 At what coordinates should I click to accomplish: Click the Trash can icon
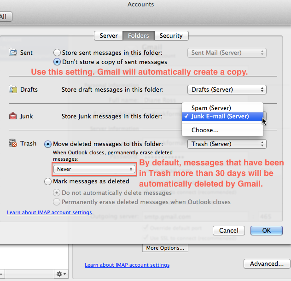(x=13, y=143)
